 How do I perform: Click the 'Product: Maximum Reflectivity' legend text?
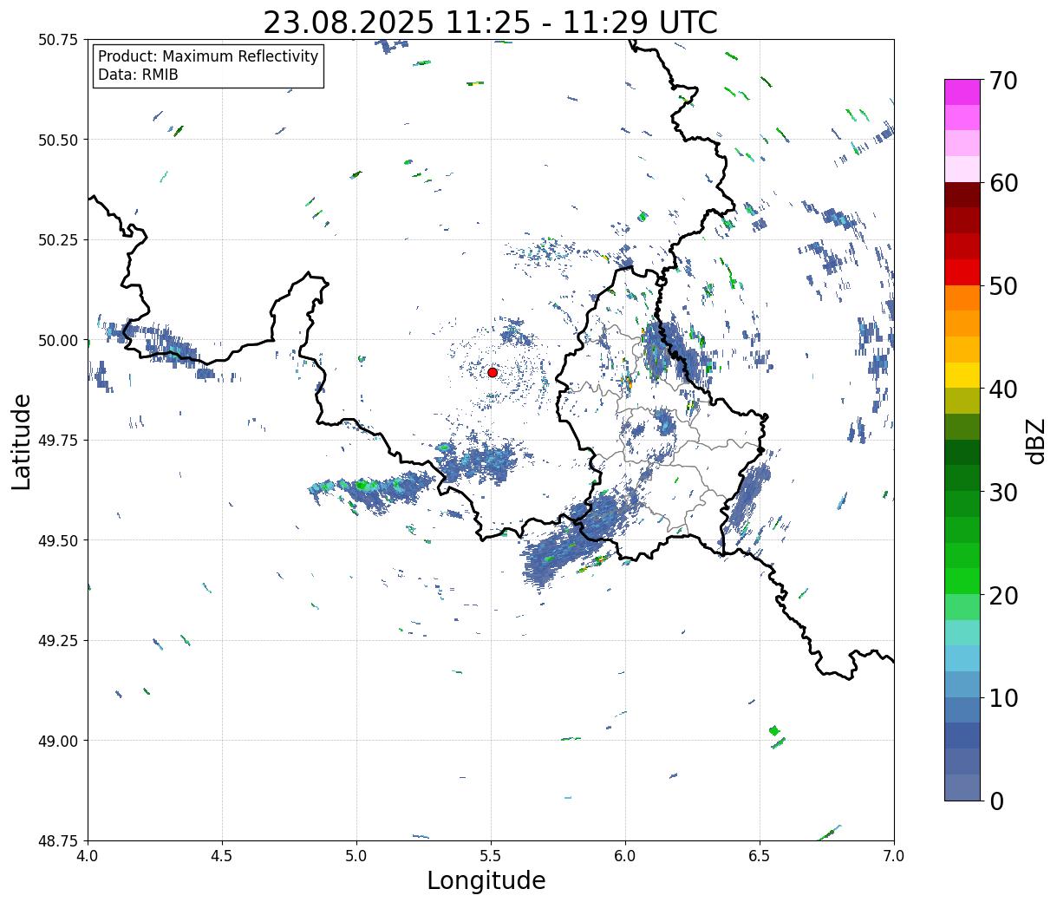pyautogui.click(x=208, y=56)
